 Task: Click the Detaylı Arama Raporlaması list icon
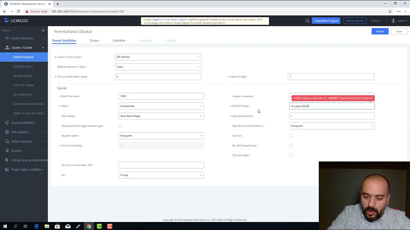(x=7, y=160)
